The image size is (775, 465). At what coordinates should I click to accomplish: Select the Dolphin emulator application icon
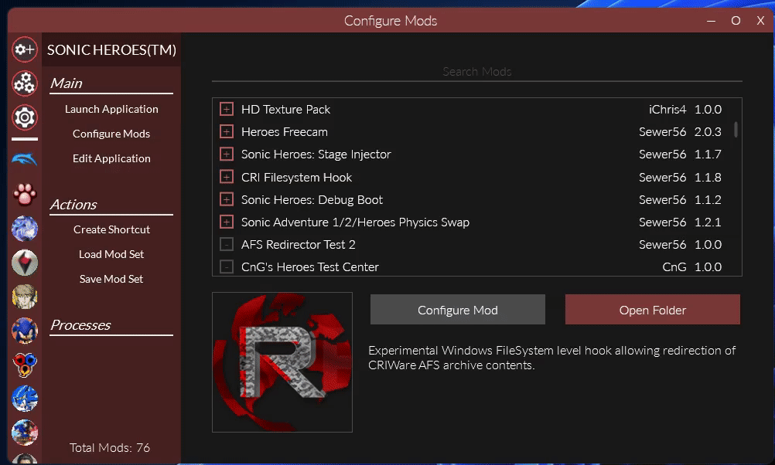25,159
